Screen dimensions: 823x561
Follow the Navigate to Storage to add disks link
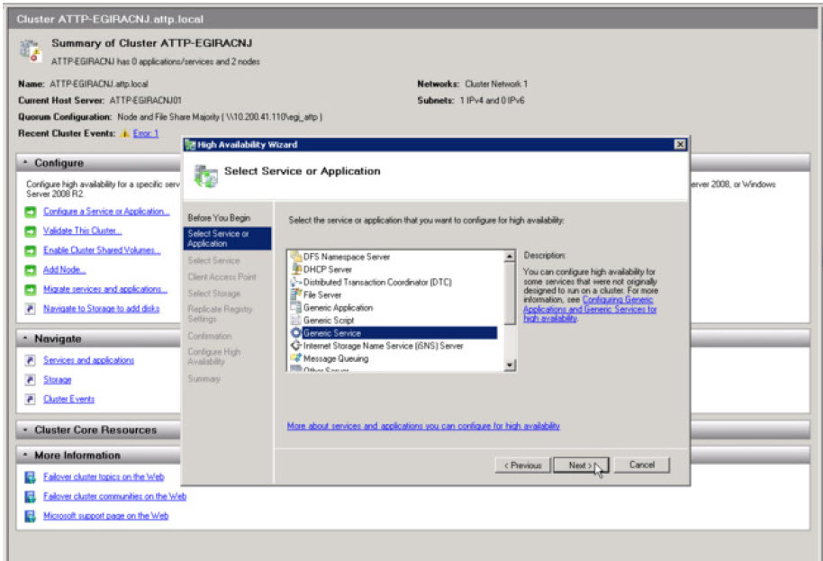click(102, 309)
